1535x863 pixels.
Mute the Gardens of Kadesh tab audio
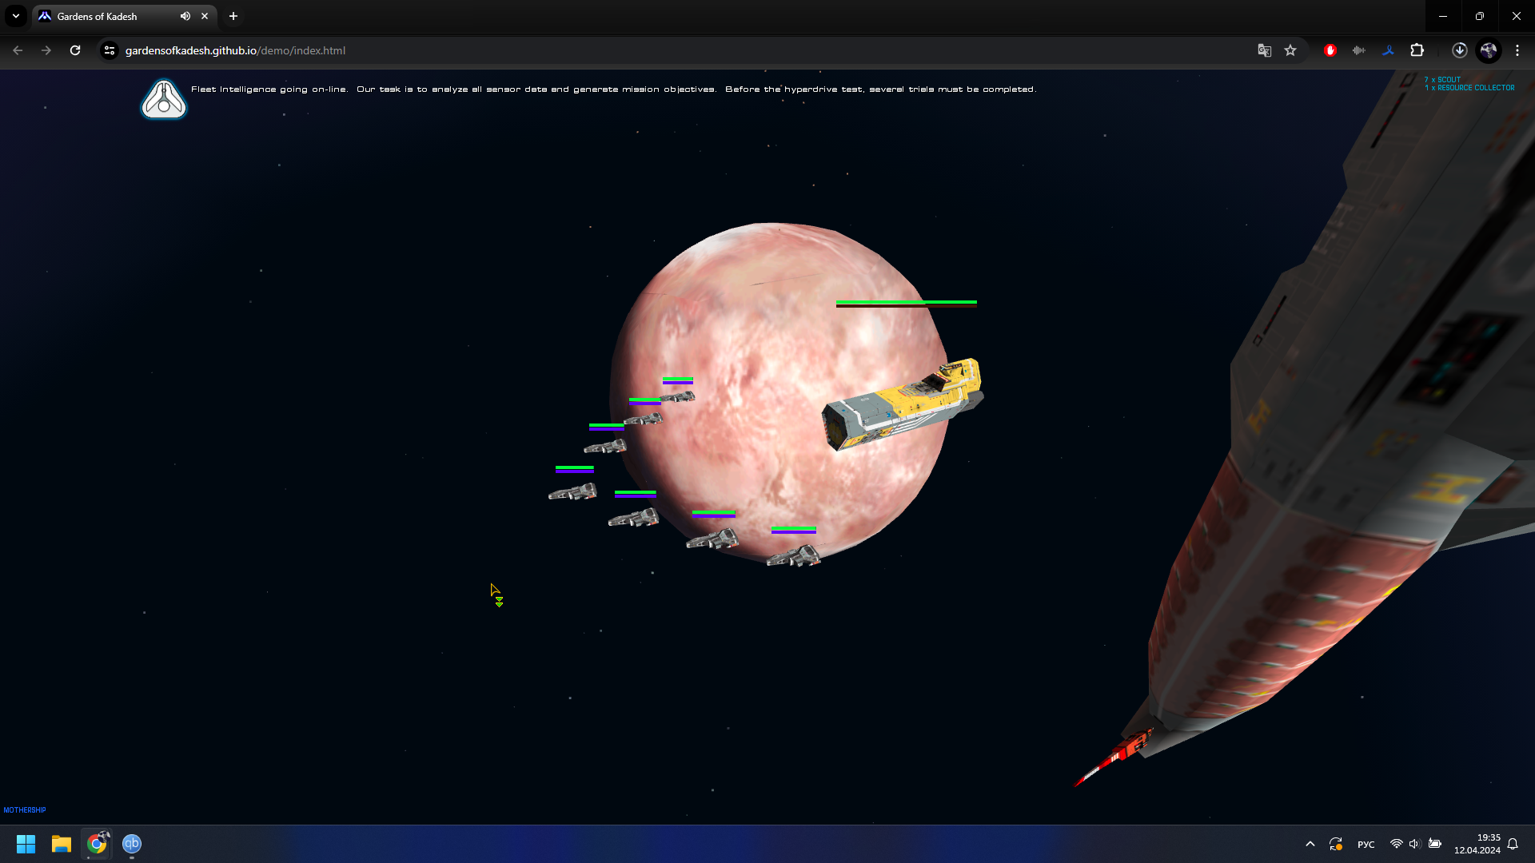[185, 16]
